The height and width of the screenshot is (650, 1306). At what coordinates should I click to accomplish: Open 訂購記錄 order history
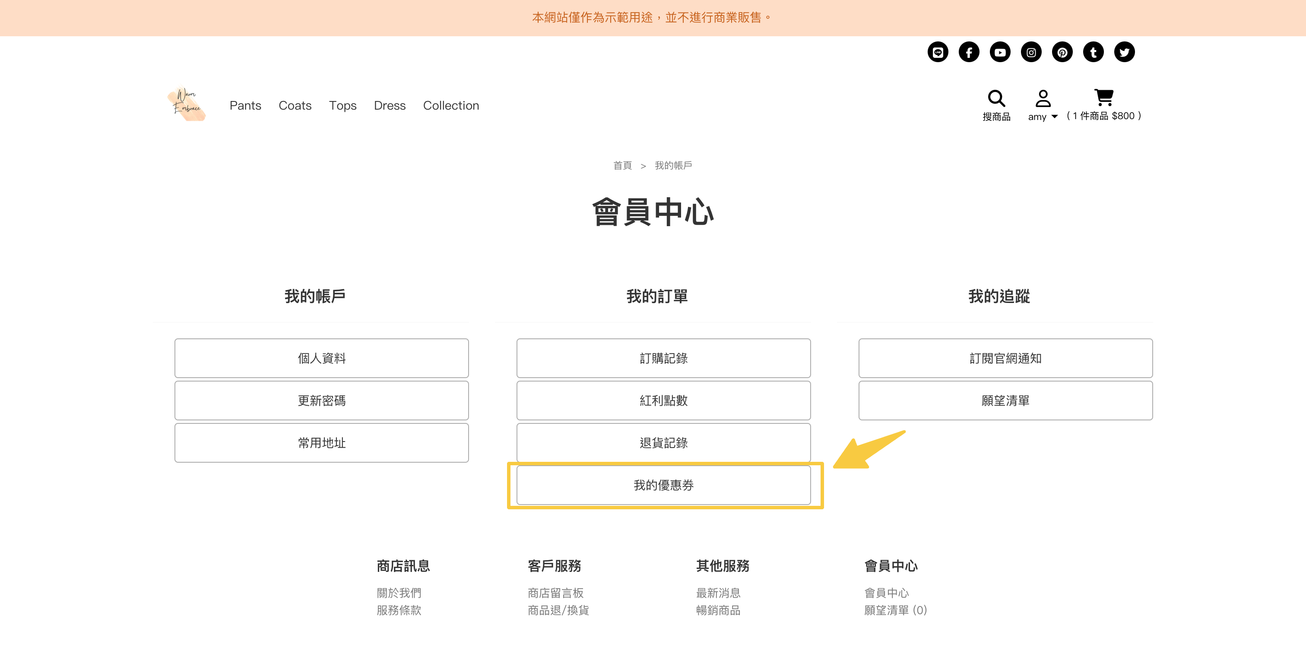(x=663, y=358)
